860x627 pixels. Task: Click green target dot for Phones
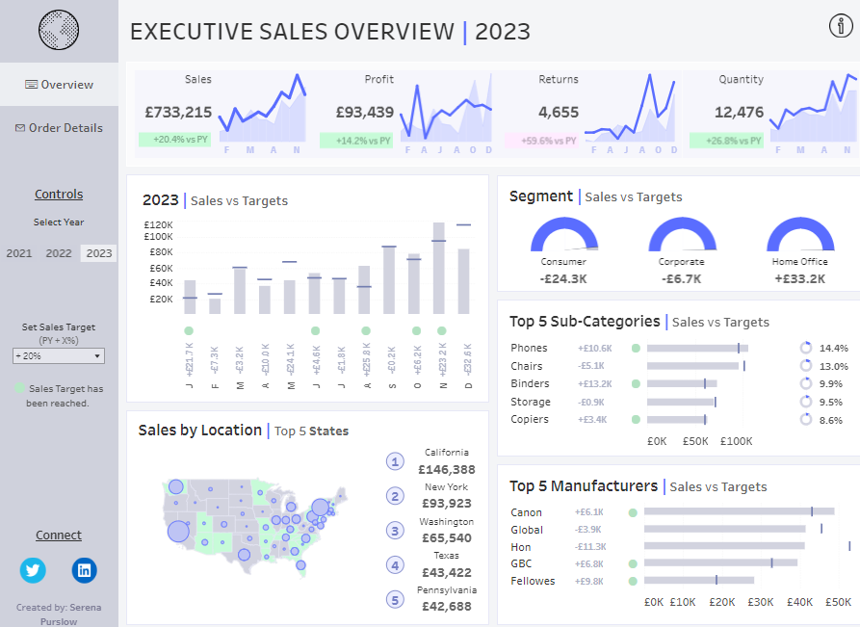[x=636, y=349]
